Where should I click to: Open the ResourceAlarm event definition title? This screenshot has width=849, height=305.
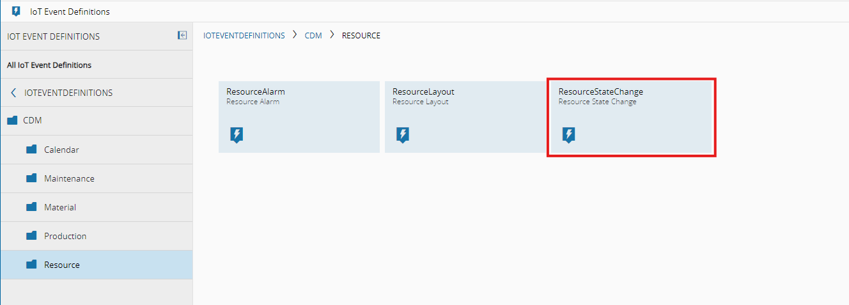[256, 91]
